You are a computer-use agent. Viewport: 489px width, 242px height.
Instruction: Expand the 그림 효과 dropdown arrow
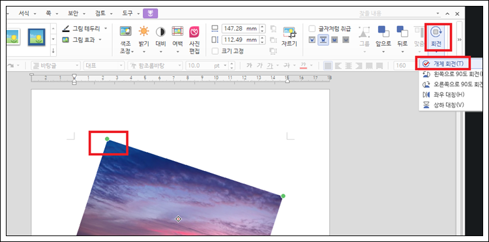(100, 40)
